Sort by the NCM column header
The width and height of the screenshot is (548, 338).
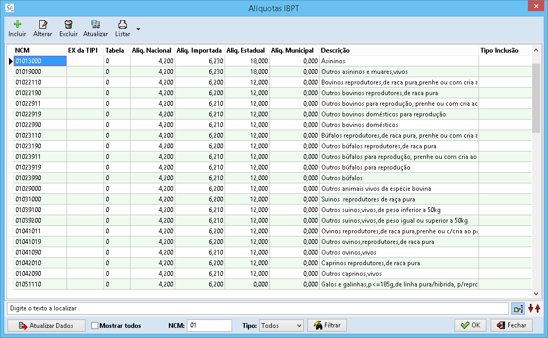point(40,50)
